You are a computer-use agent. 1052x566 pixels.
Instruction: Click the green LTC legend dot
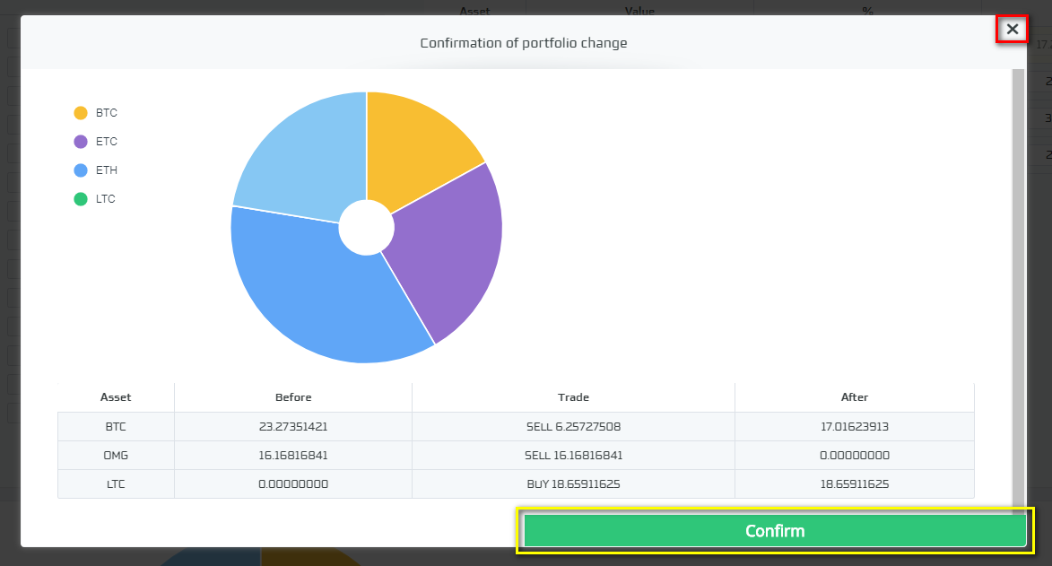tap(81, 199)
